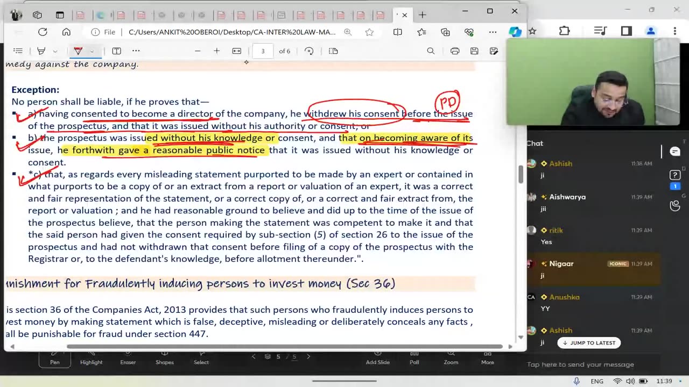Open highlight color options dropdown

coord(55,51)
